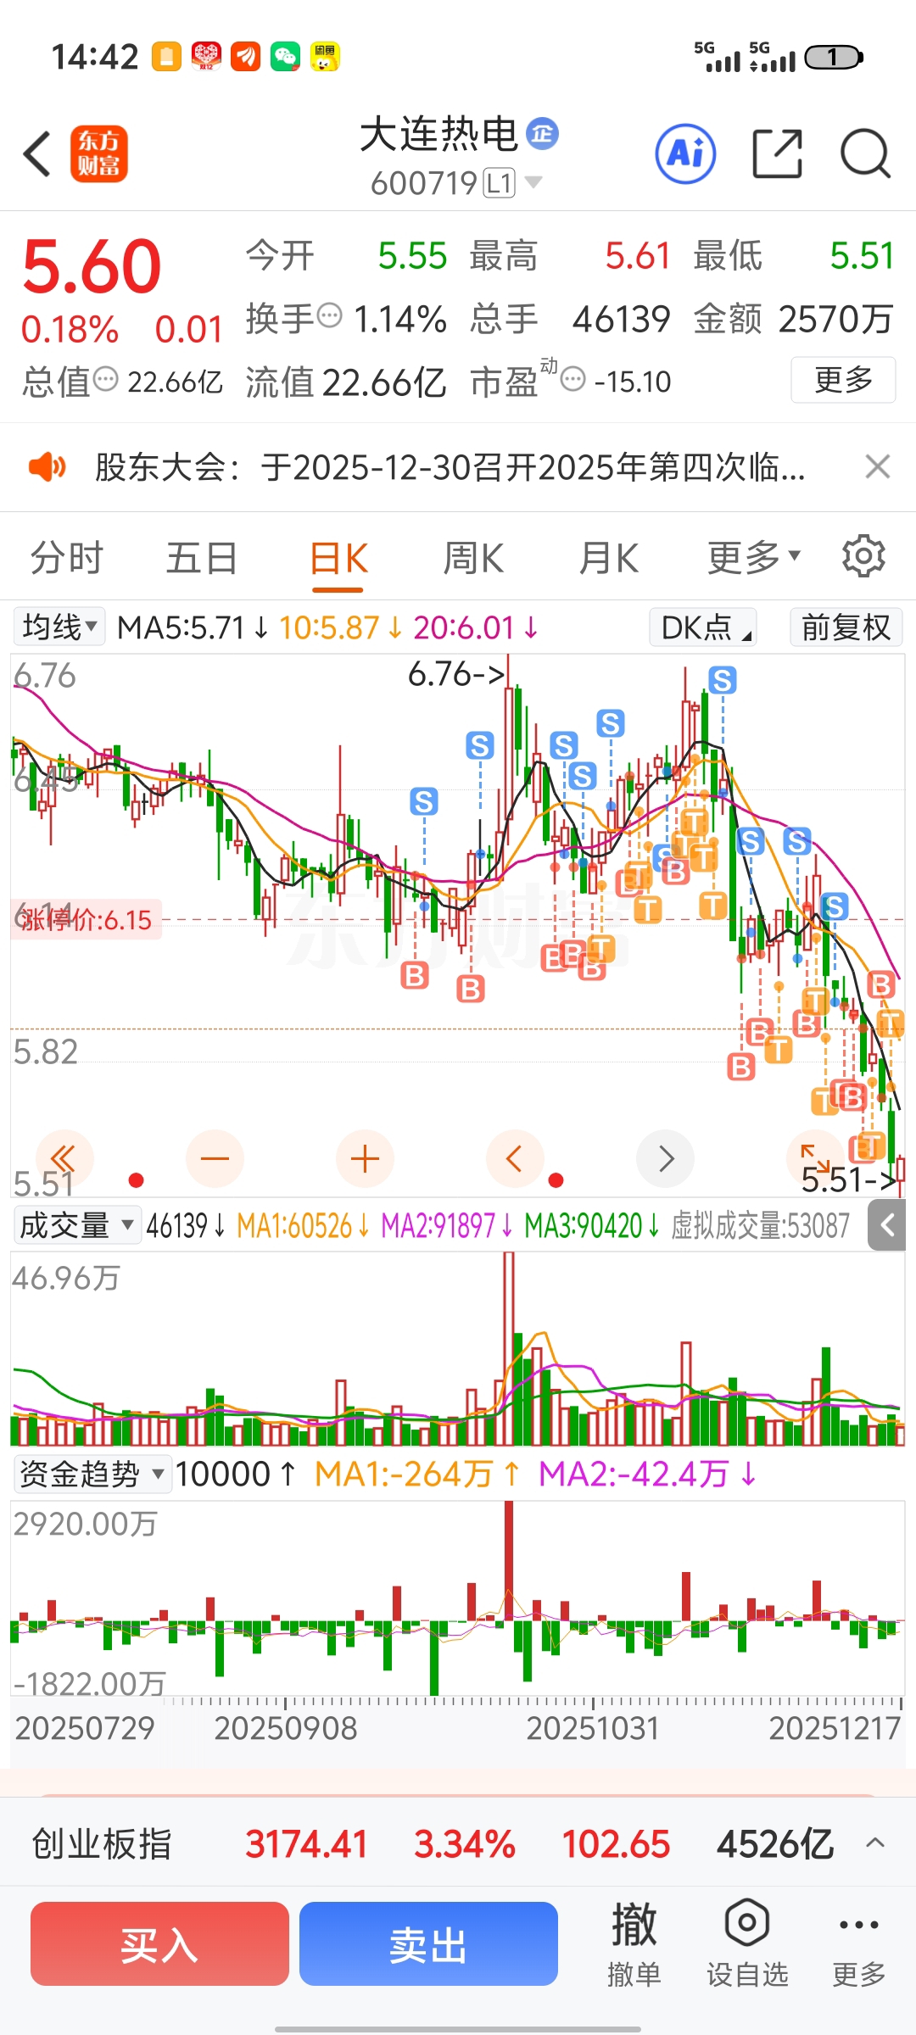This screenshot has width=916, height=2035.
Task: Open the DK点 dropdown
Action: click(702, 627)
